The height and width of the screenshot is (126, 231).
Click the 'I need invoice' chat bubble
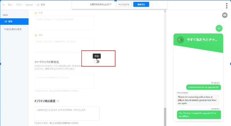coord(203,87)
